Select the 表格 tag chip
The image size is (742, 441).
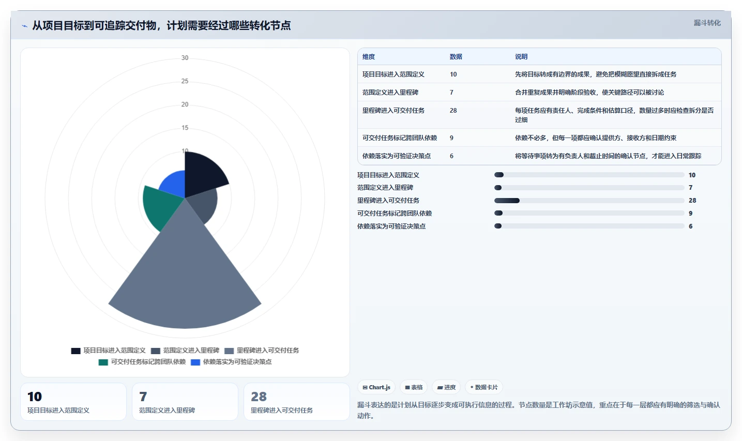(414, 387)
